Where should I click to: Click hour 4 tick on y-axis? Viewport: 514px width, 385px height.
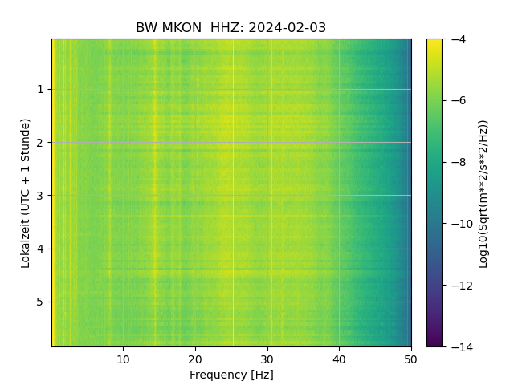(x=40, y=249)
